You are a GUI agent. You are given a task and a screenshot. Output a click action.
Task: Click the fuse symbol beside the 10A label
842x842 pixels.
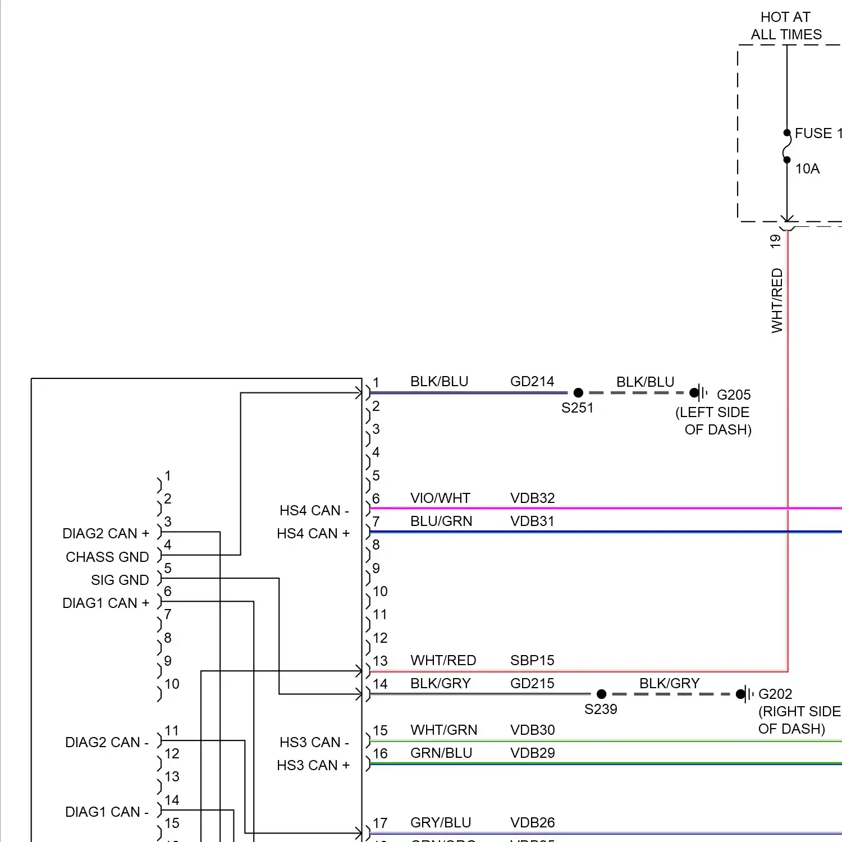pyautogui.click(x=787, y=147)
